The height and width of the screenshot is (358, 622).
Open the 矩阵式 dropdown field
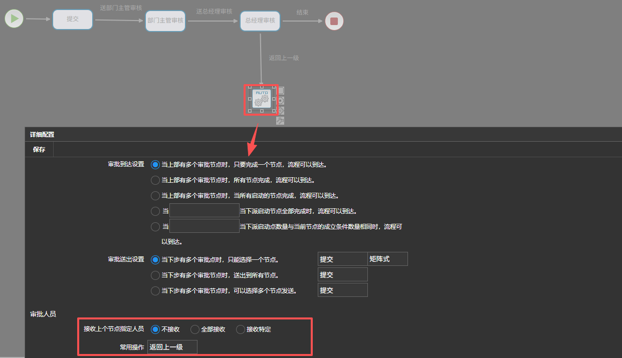[x=387, y=259]
